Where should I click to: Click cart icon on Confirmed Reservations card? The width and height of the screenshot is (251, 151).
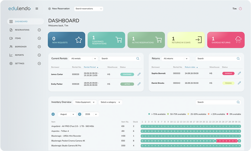coord(119,40)
